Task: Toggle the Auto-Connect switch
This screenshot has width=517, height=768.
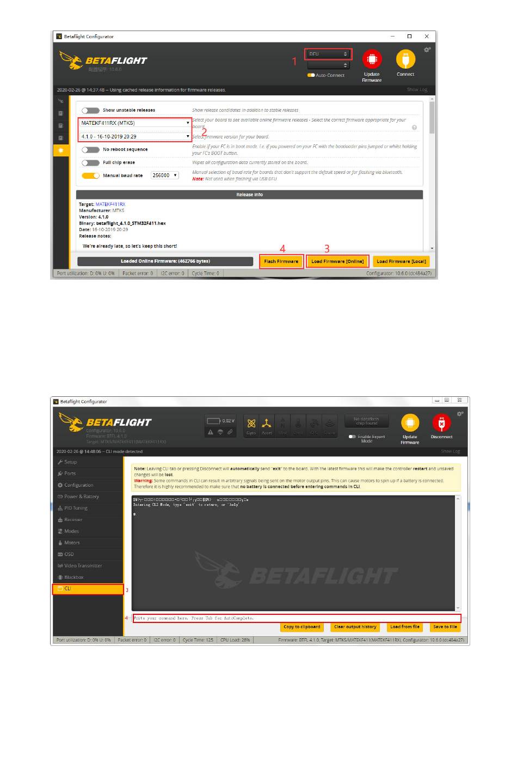Action: (x=311, y=75)
